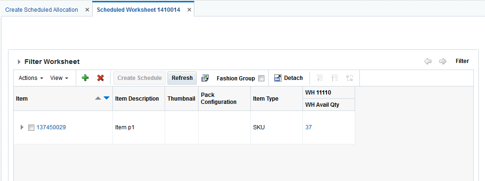This screenshot has width=485, height=181.
Task: Click the Item p1 description cell
Action: (139, 127)
